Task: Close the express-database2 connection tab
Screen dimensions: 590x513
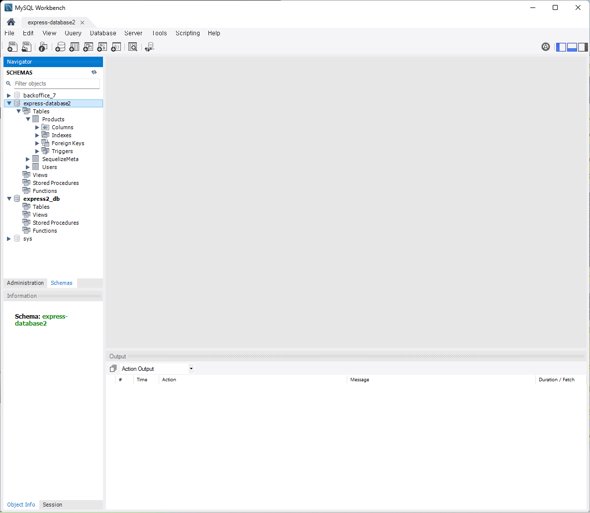Action: pyautogui.click(x=83, y=22)
